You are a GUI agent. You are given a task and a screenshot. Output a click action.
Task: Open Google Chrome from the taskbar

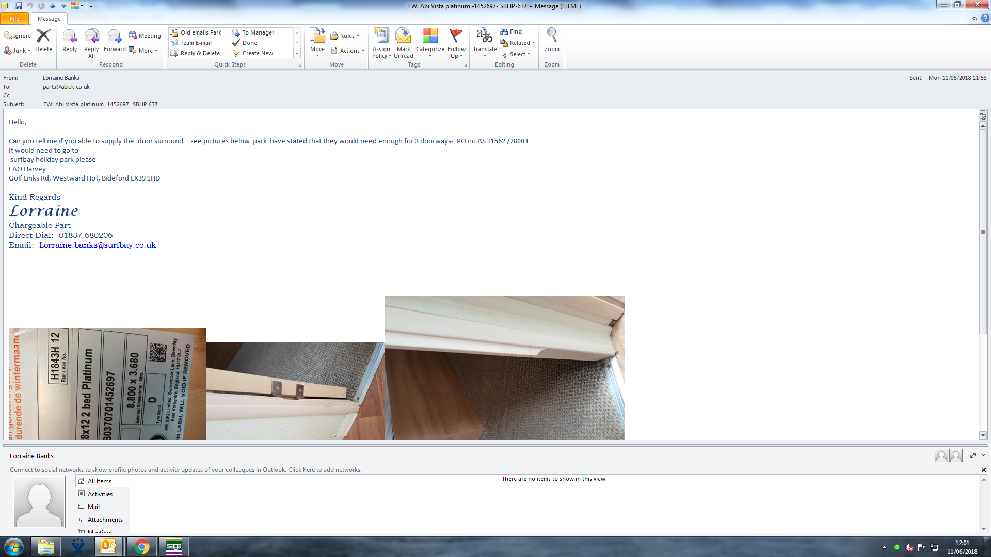point(141,547)
